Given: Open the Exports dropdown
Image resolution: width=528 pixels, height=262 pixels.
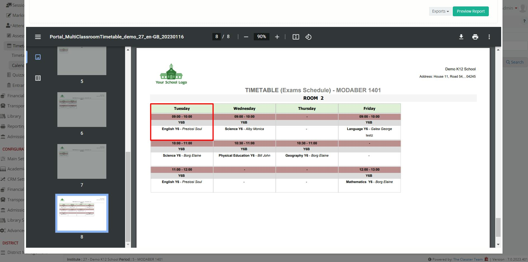Looking at the screenshot, I should [440, 11].
